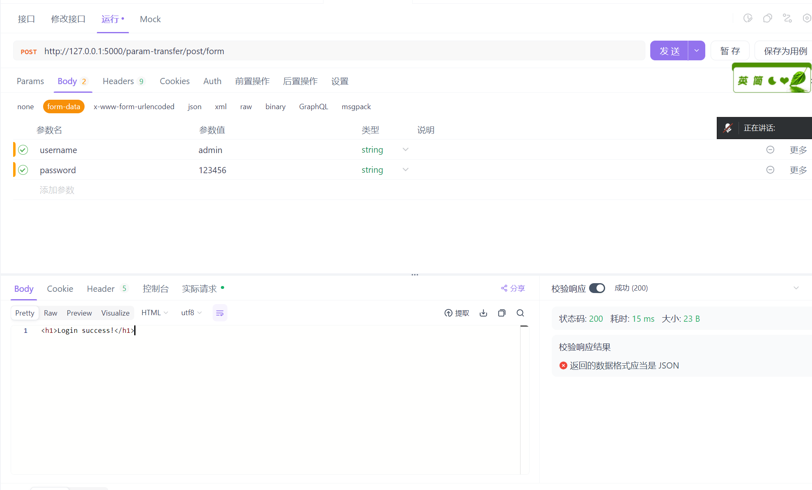Uncheck the password parameter checkbox
The height and width of the screenshot is (490, 812).
click(x=23, y=170)
